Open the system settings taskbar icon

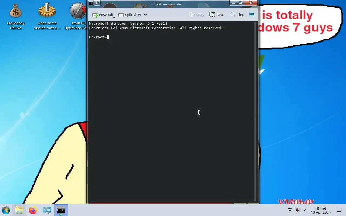pos(47,210)
